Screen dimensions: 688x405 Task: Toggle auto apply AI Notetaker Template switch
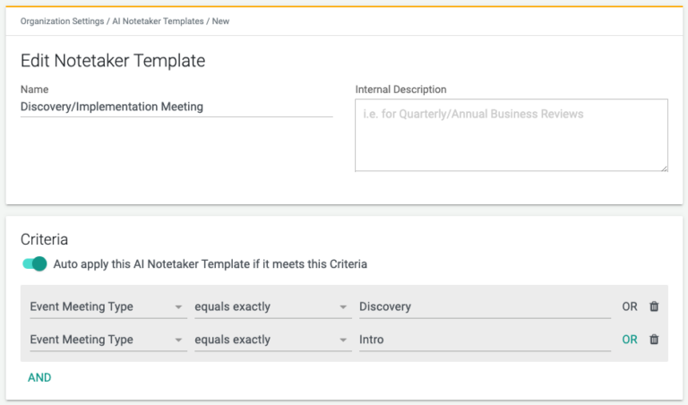(x=35, y=263)
